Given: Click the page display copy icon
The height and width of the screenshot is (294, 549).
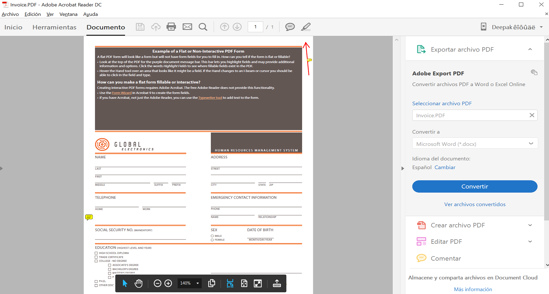Looking at the screenshot, I should (x=212, y=283).
